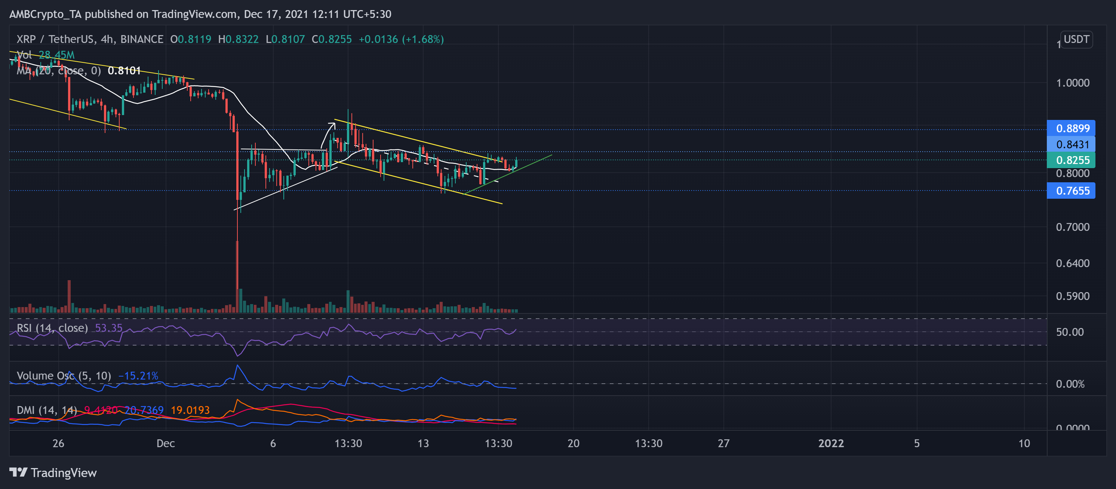Click the TradingView logo at bottom left
Screen dimensions: 1116x489
coord(53,473)
